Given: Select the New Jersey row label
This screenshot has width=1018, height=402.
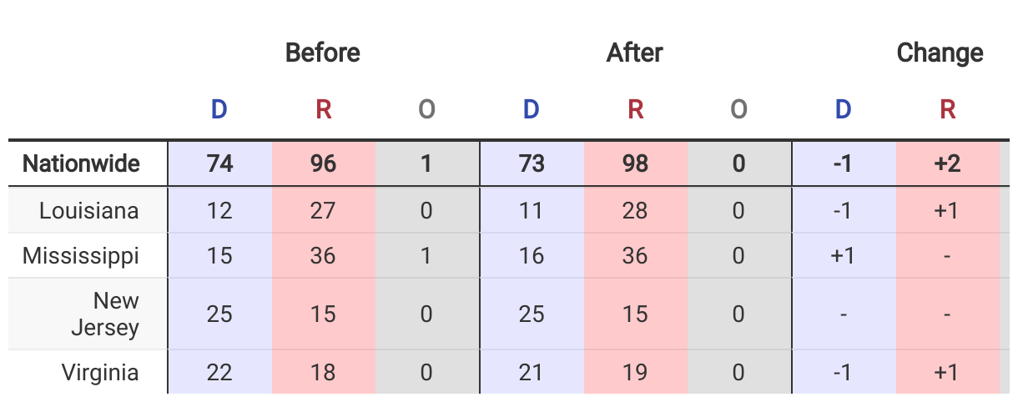Looking at the screenshot, I should point(105,314).
